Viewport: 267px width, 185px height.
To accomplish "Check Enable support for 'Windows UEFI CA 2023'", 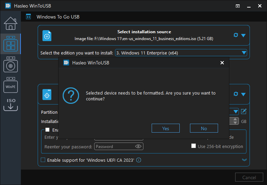I will (43, 160).
